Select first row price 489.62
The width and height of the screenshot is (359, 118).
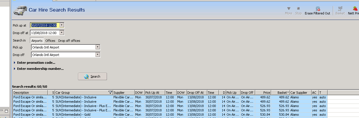point(265,97)
